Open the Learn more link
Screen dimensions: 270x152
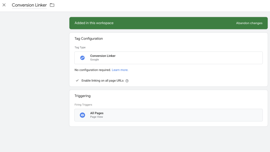tap(120, 70)
